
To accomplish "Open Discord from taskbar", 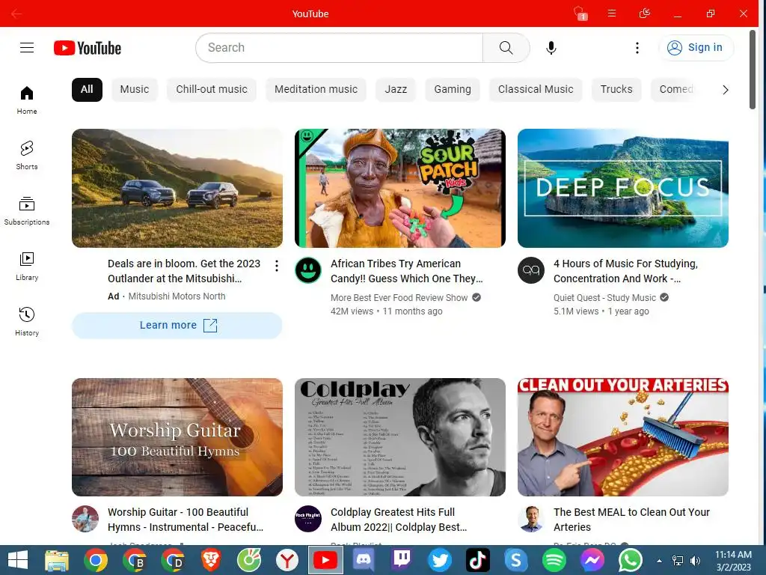I will tap(364, 560).
